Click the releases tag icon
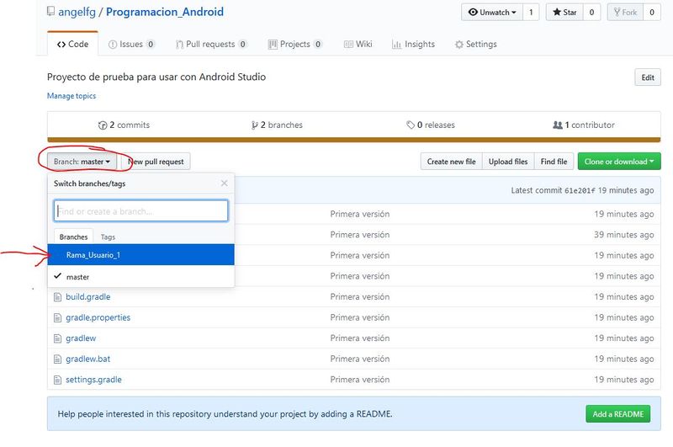 tap(411, 125)
